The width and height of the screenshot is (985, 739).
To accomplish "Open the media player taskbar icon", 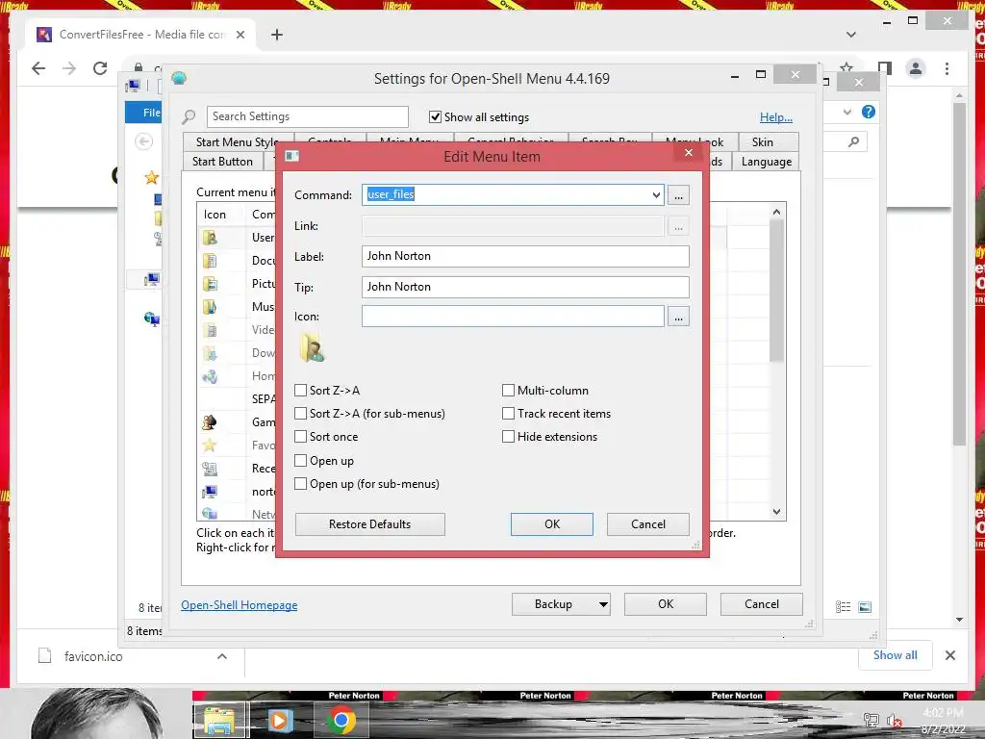I will [280, 720].
